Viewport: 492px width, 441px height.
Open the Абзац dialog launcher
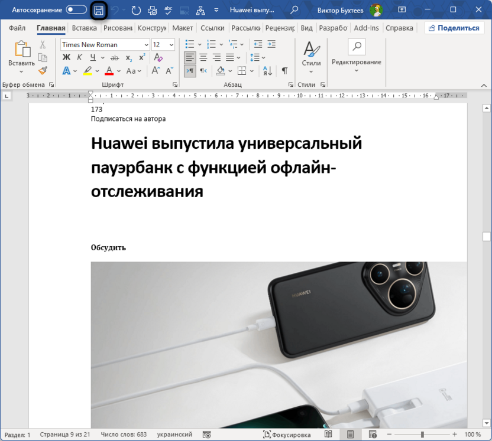(x=291, y=84)
